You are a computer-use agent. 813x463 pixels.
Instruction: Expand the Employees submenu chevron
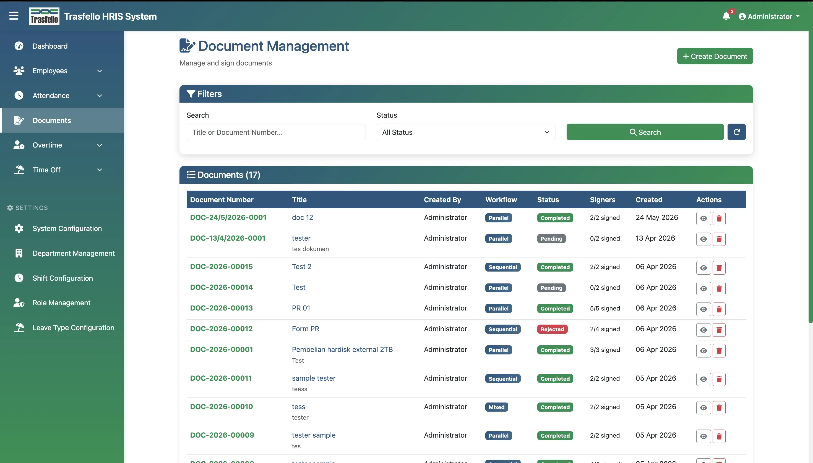99,71
